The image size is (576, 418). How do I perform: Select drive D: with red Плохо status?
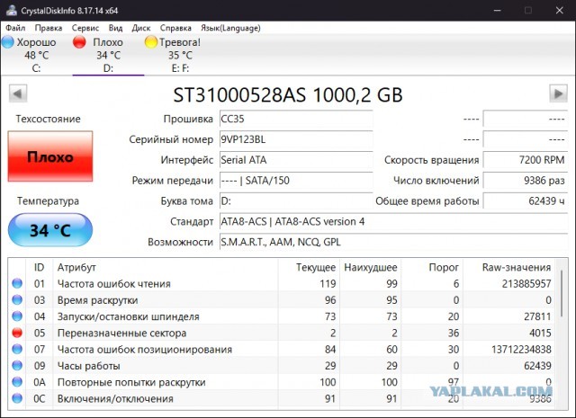coord(108,55)
